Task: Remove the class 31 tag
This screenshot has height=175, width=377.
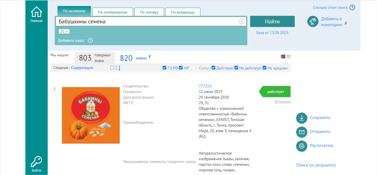Action: pos(67,31)
